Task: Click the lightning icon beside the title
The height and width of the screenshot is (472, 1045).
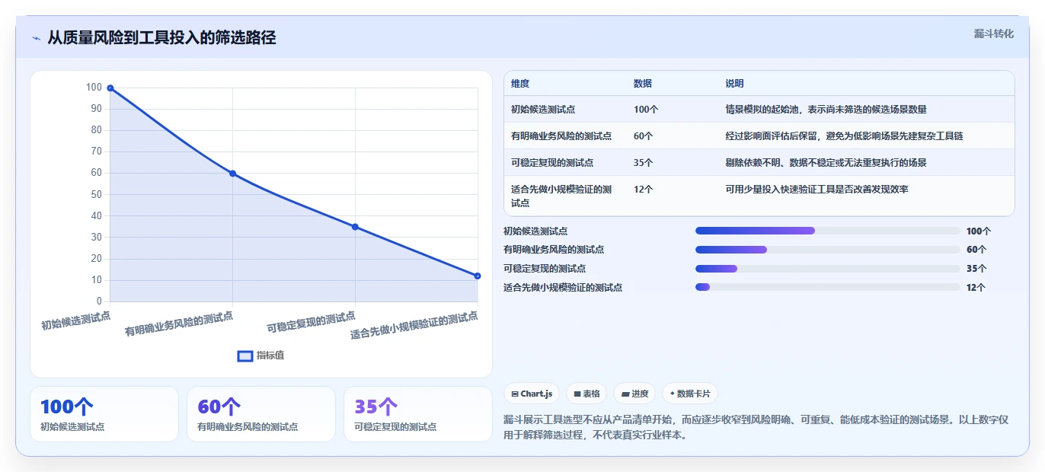Action: pyautogui.click(x=37, y=38)
